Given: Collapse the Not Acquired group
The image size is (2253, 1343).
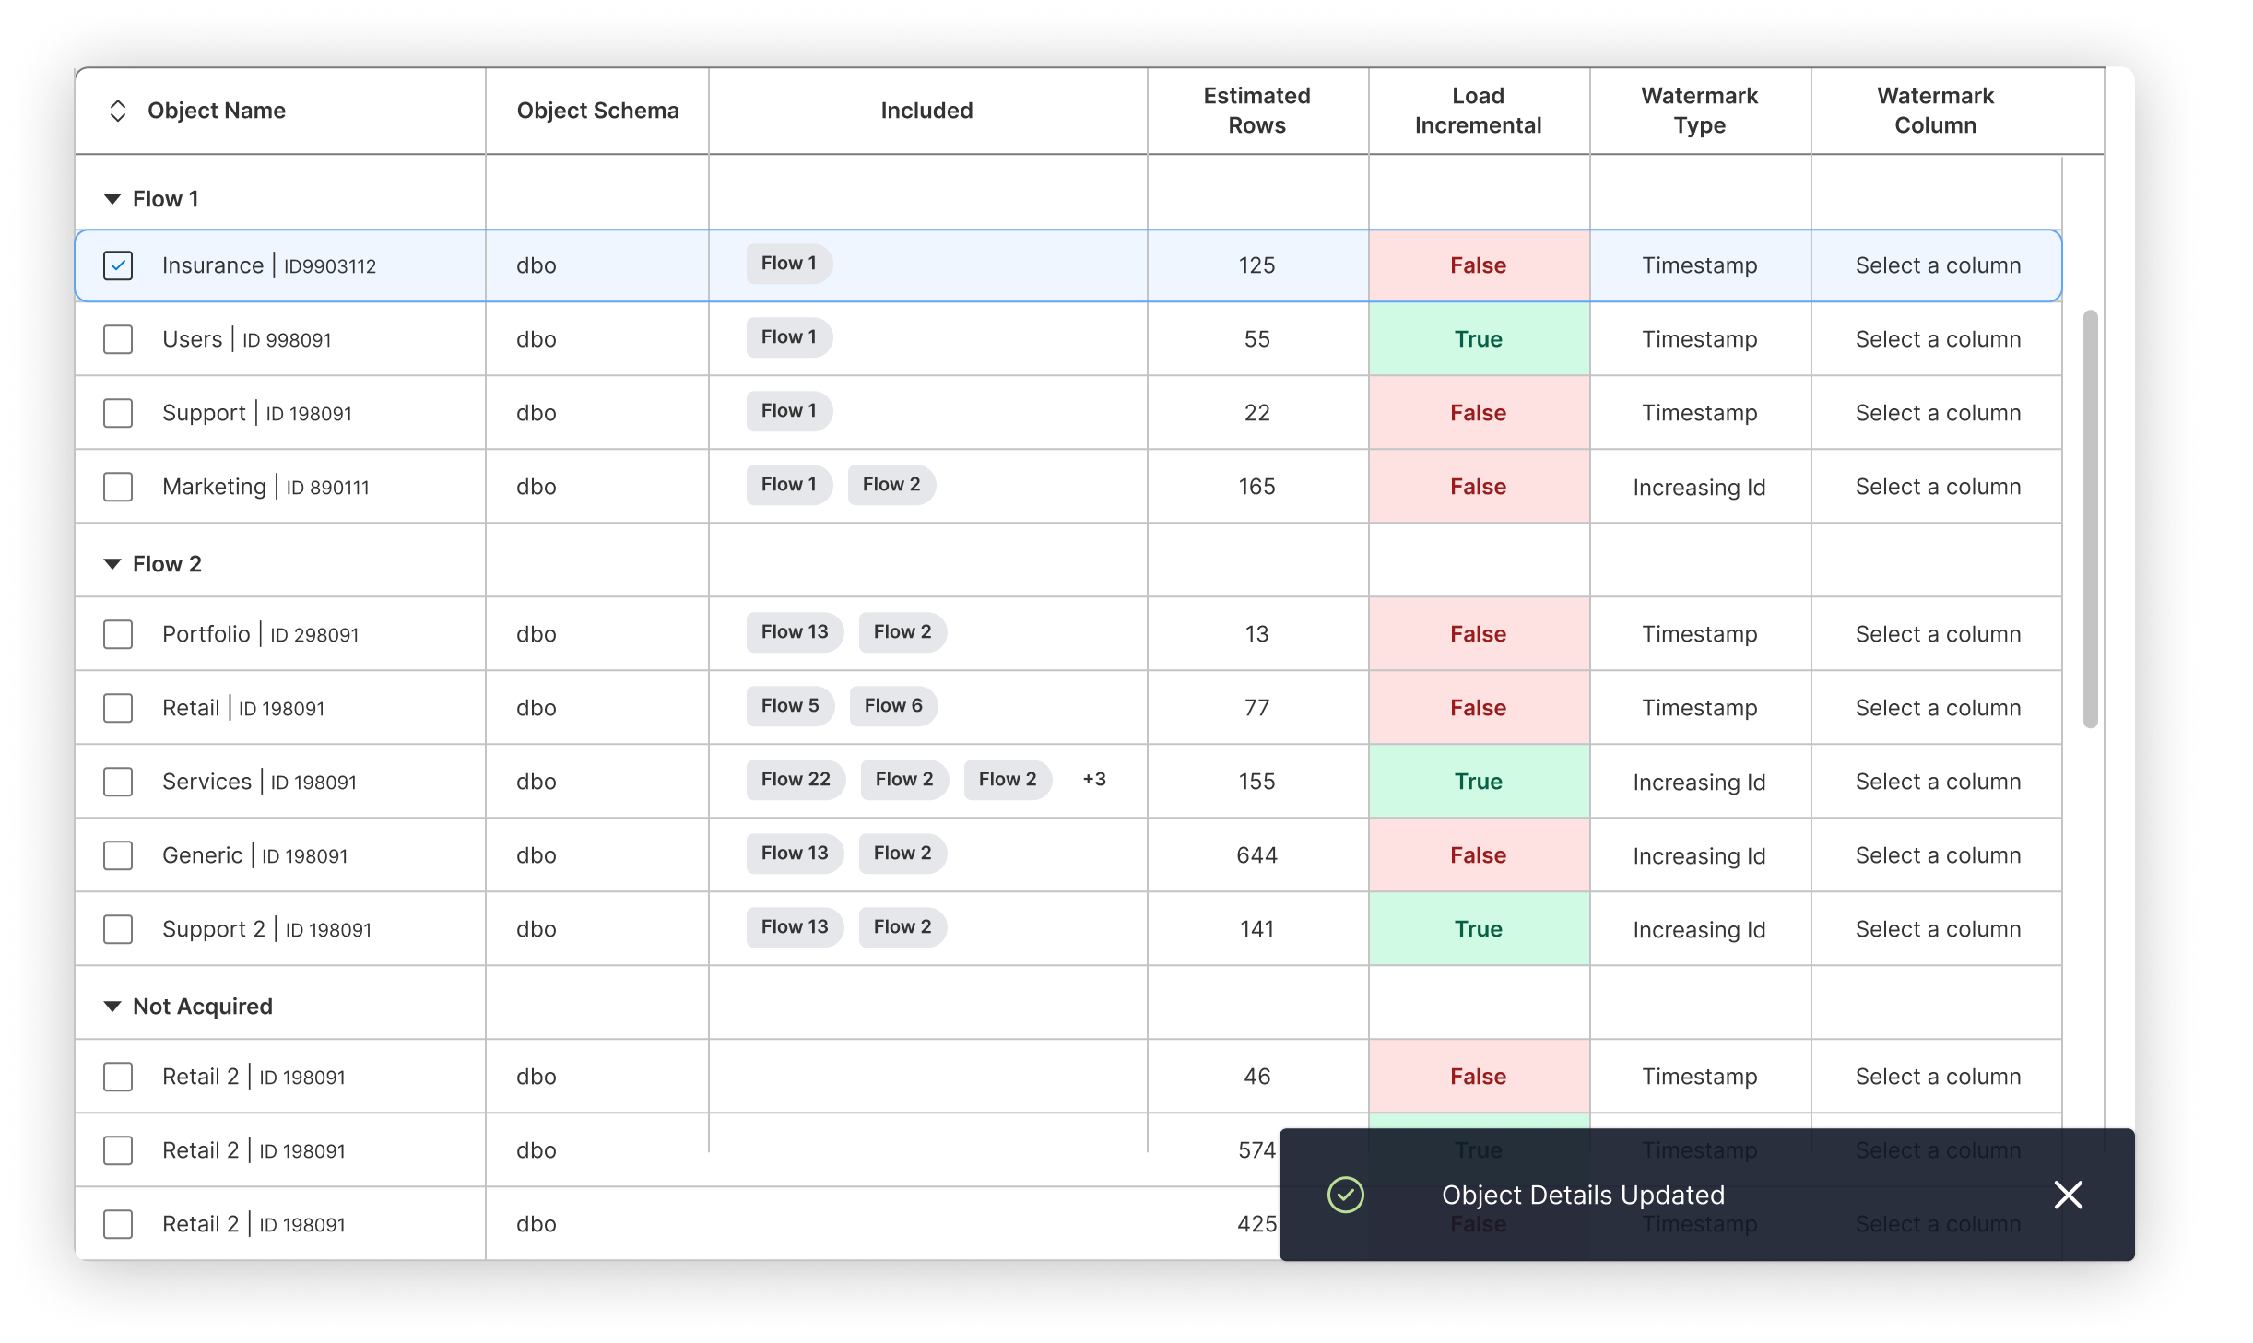Looking at the screenshot, I should (x=112, y=1007).
